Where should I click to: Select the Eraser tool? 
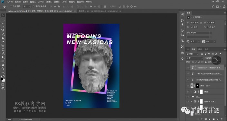(3, 42)
